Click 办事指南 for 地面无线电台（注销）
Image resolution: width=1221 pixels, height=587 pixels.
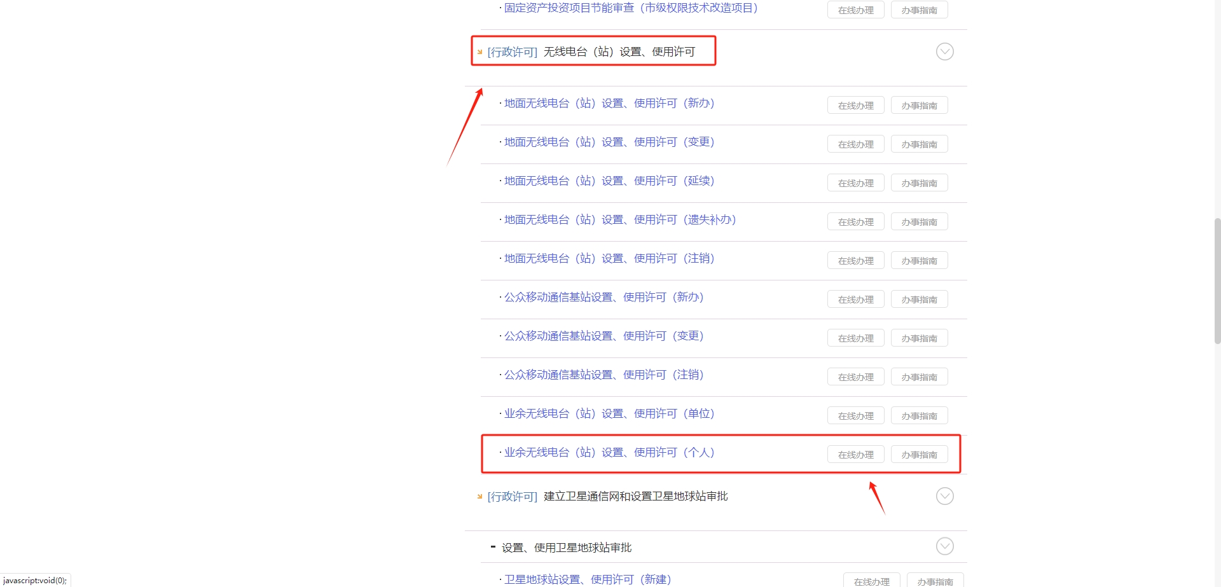(919, 261)
